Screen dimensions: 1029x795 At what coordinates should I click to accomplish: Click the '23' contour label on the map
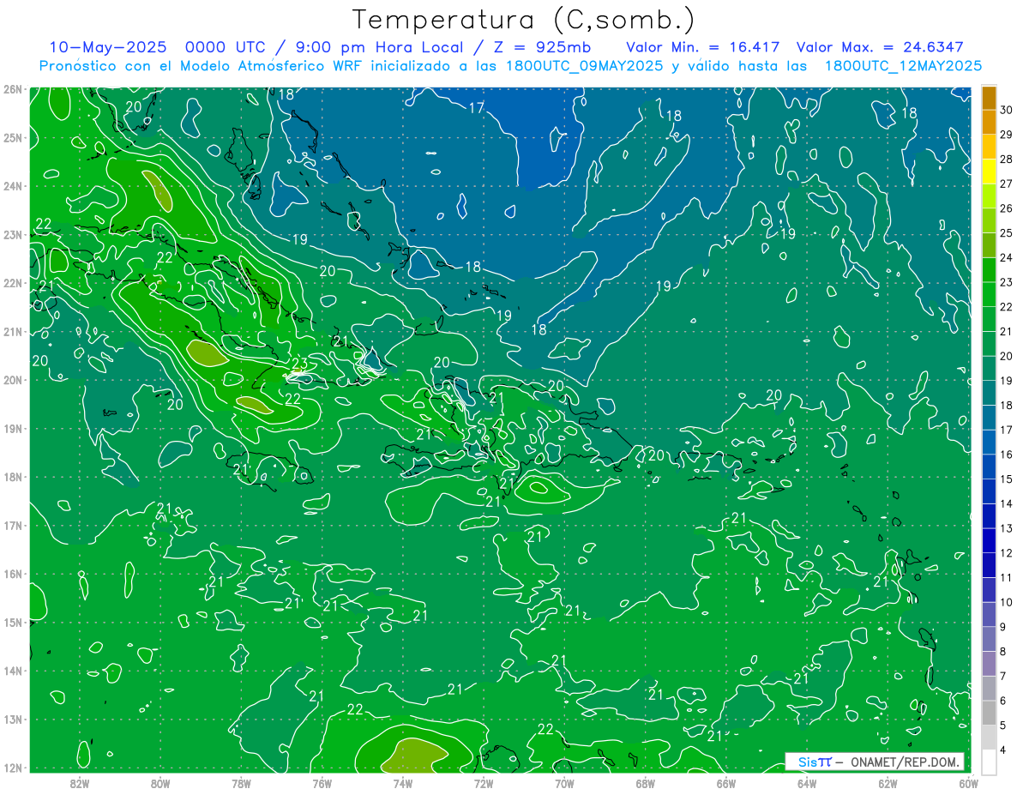click(299, 364)
